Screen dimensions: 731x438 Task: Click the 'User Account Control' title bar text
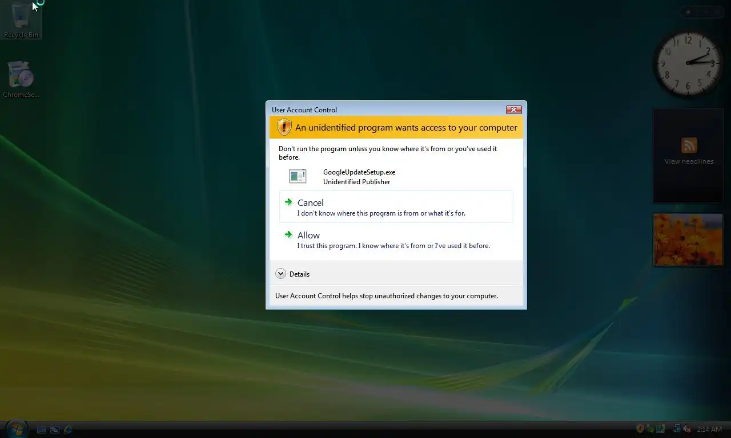pyautogui.click(x=304, y=110)
